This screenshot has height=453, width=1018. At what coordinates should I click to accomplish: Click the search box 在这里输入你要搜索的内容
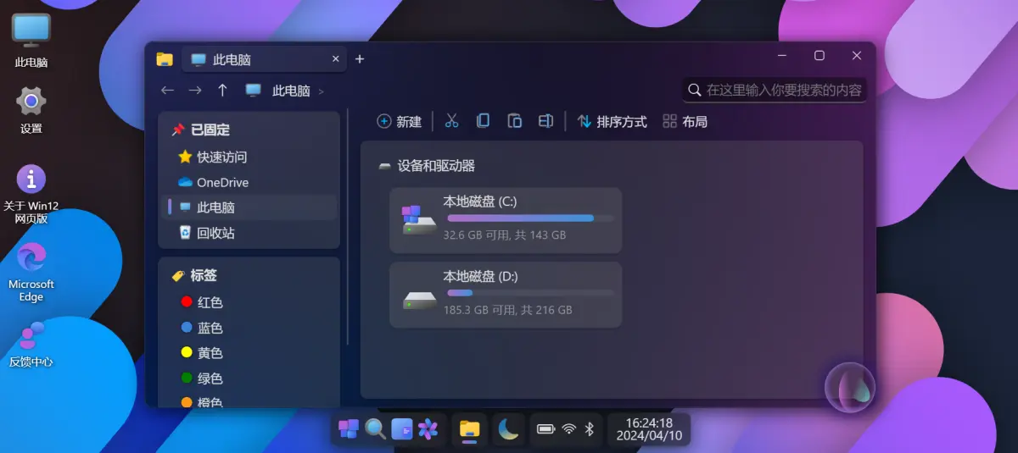(x=775, y=90)
